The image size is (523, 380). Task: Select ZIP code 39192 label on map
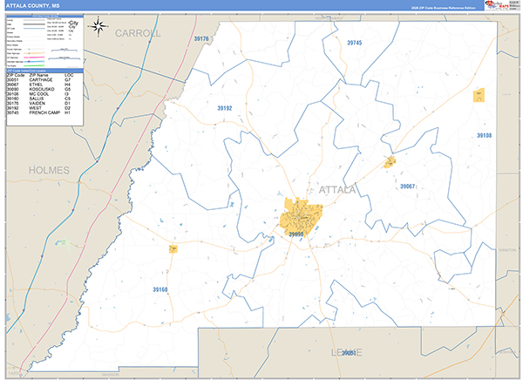click(x=225, y=108)
